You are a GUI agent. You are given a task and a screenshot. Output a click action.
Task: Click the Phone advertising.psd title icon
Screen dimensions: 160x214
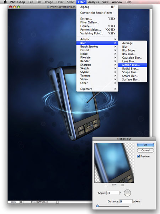[48, 7]
